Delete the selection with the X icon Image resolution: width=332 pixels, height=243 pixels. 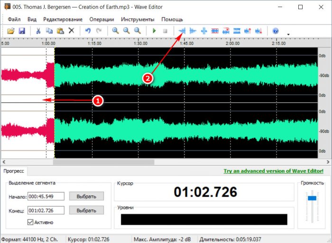[71, 31]
